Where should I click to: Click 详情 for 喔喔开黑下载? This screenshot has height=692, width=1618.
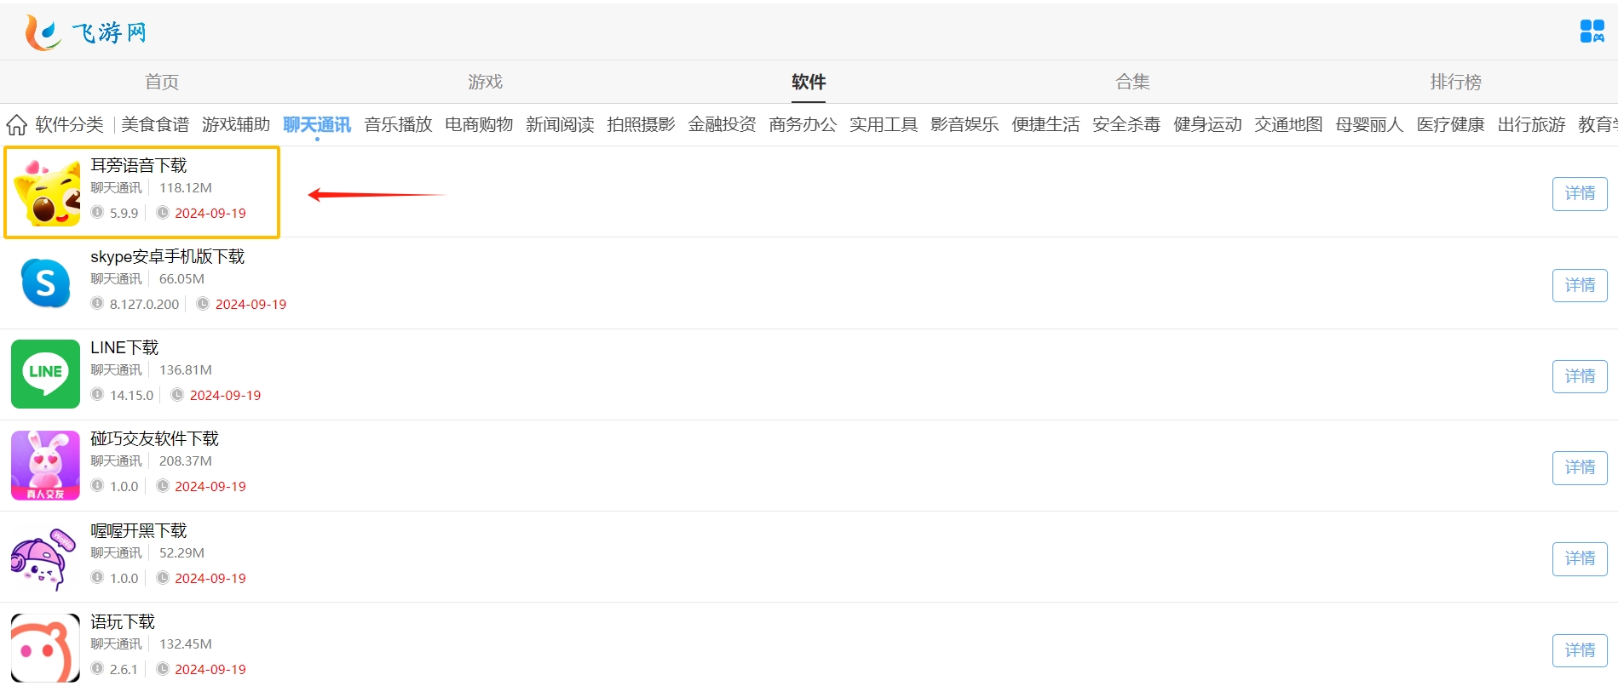[x=1580, y=558]
